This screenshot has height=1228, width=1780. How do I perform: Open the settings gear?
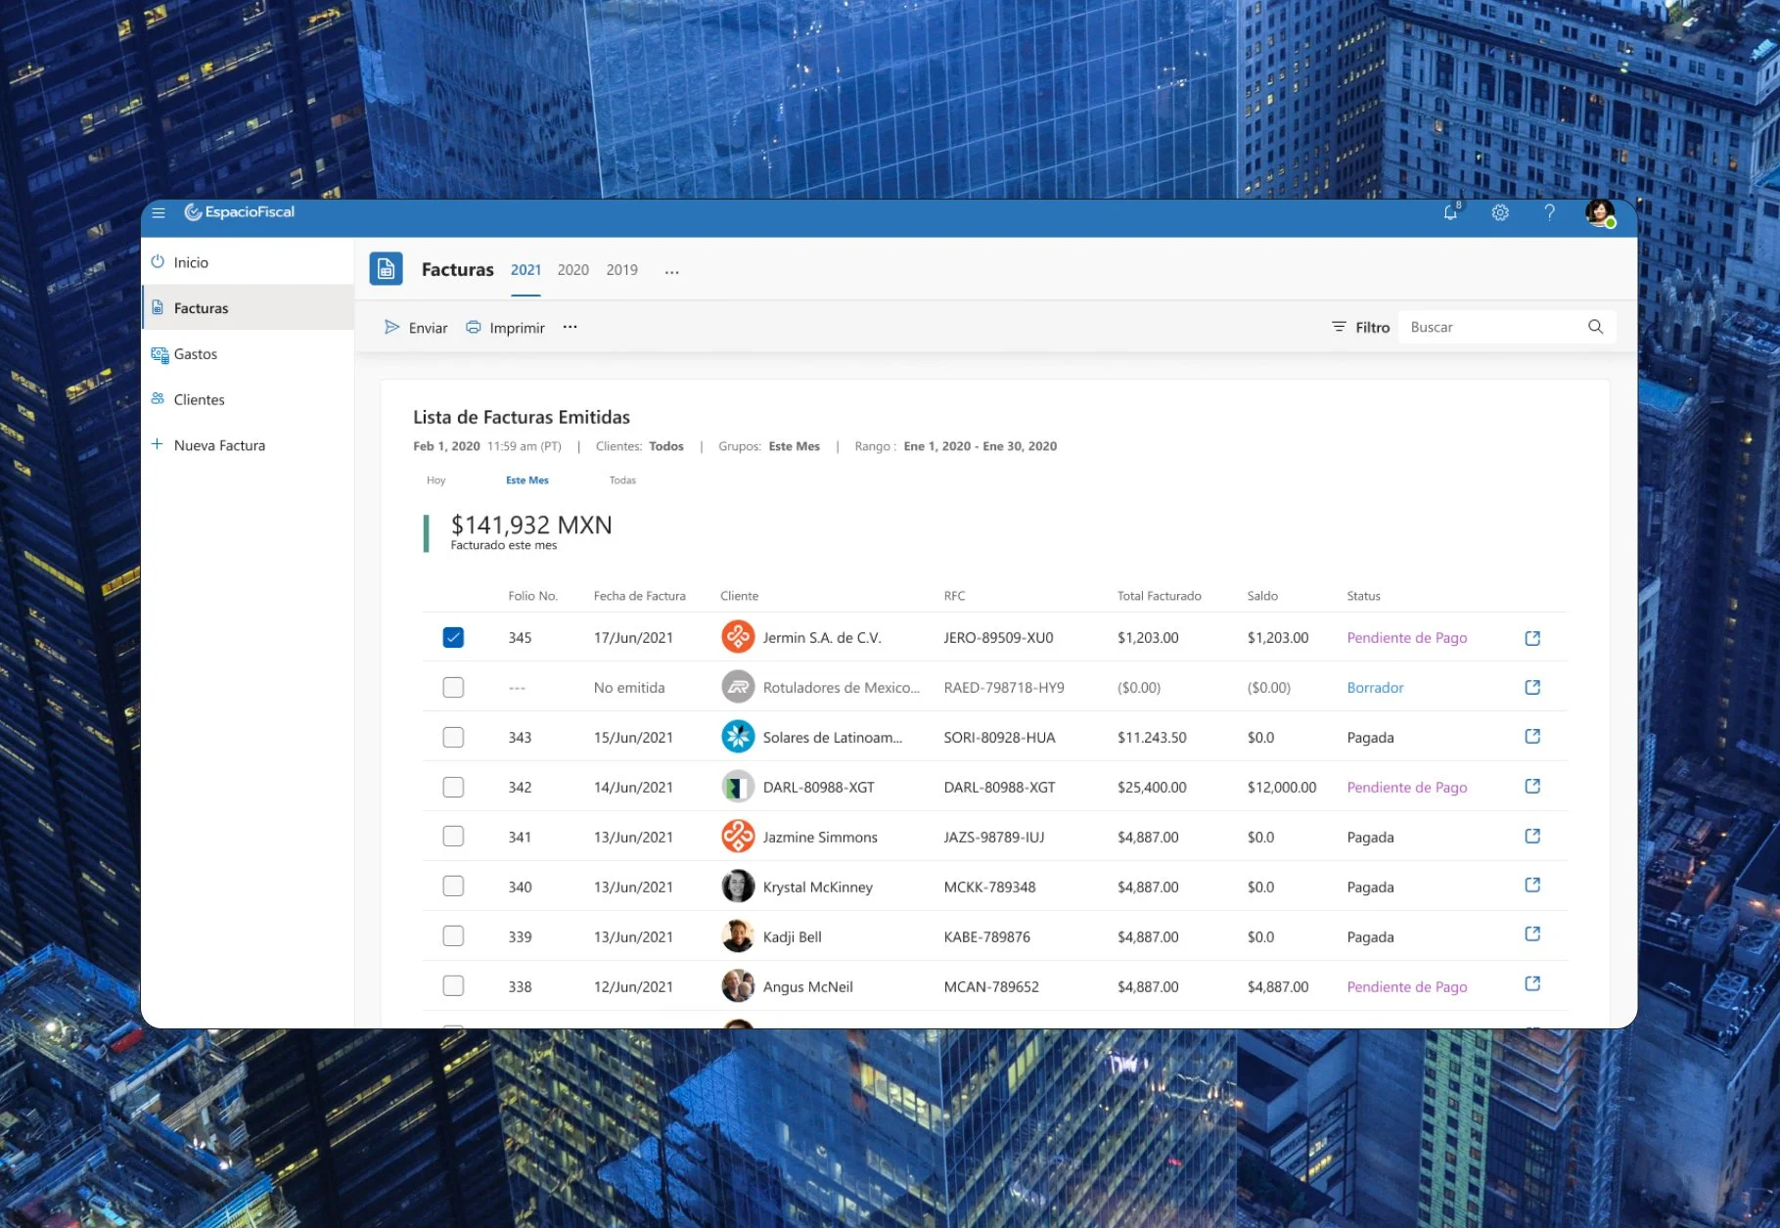pos(1500,212)
